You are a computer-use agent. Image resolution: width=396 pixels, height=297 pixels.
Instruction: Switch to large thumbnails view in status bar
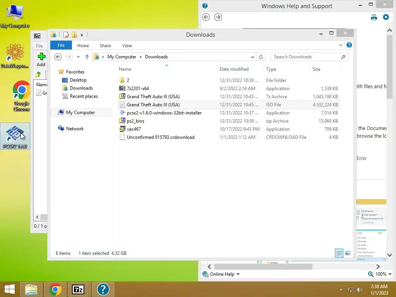348,253
